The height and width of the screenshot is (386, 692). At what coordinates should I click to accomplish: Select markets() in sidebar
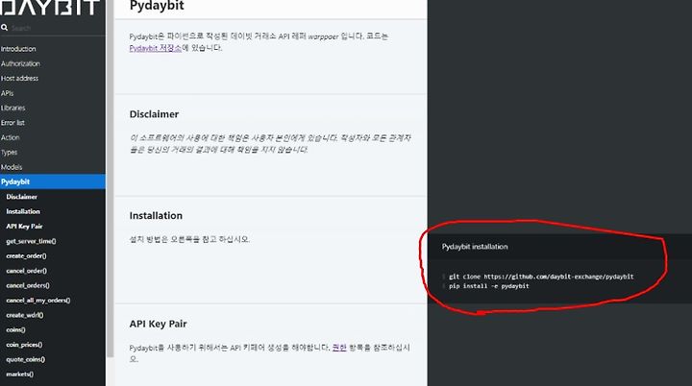(20, 374)
